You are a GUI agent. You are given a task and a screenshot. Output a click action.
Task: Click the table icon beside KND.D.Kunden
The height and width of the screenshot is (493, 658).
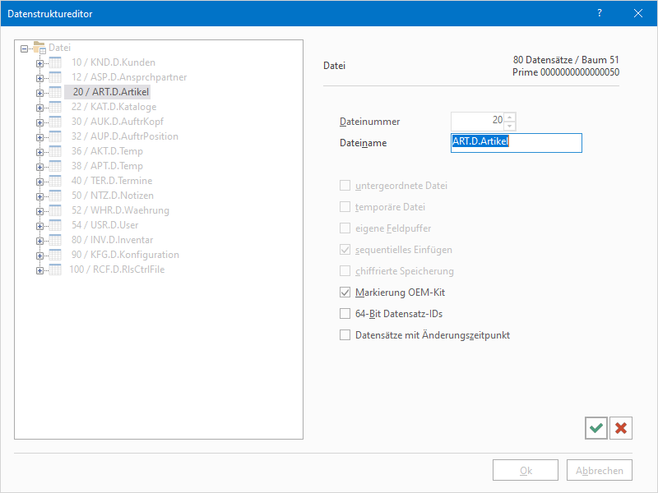pyautogui.click(x=56, y=62)
